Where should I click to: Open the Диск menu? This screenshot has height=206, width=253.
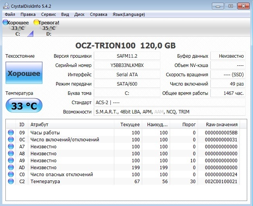[x=79, y=14]
